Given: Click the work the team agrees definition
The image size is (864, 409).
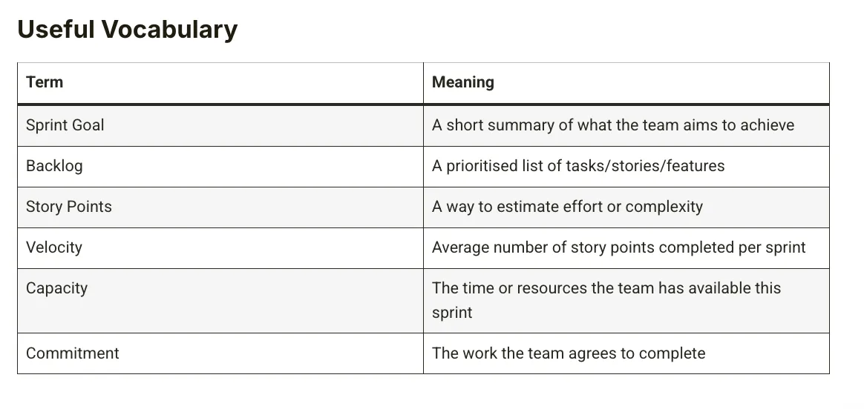Looking at the screenshot, I should pos(568,353).
